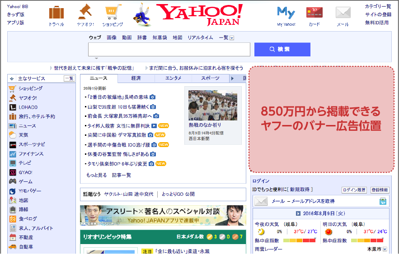Open 食べログ sidebar item
Screen dimensions: 399x254
pos(28,219)
